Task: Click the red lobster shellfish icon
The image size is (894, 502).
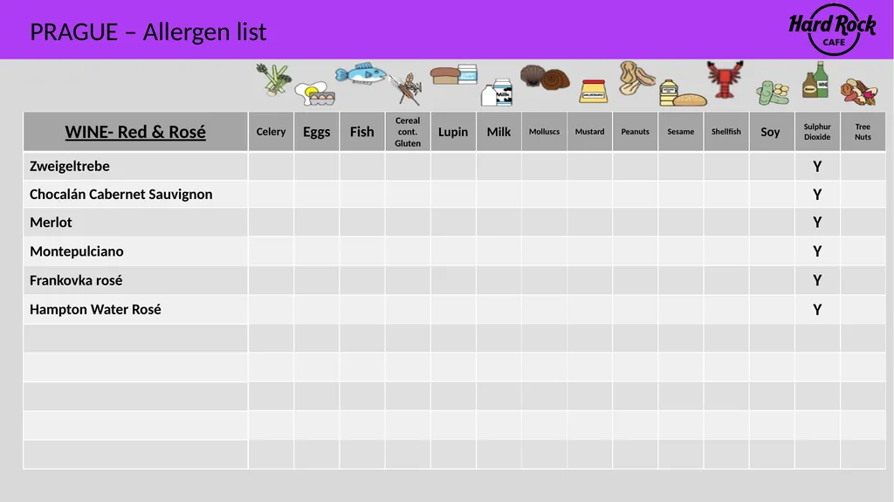Action: pos(725,79)
